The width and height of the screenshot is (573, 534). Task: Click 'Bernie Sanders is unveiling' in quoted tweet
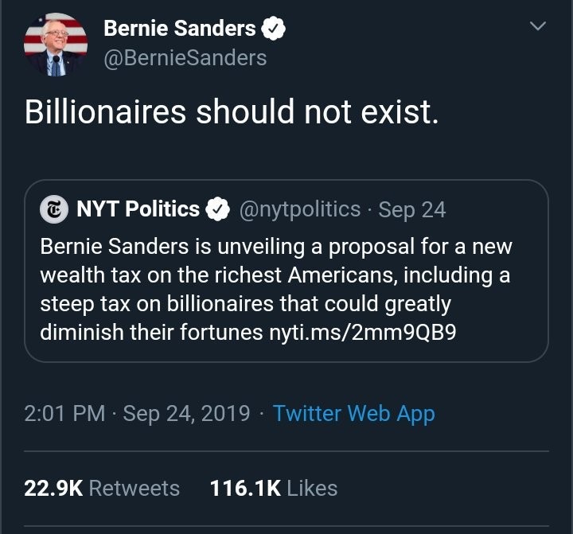coord(143,247)
